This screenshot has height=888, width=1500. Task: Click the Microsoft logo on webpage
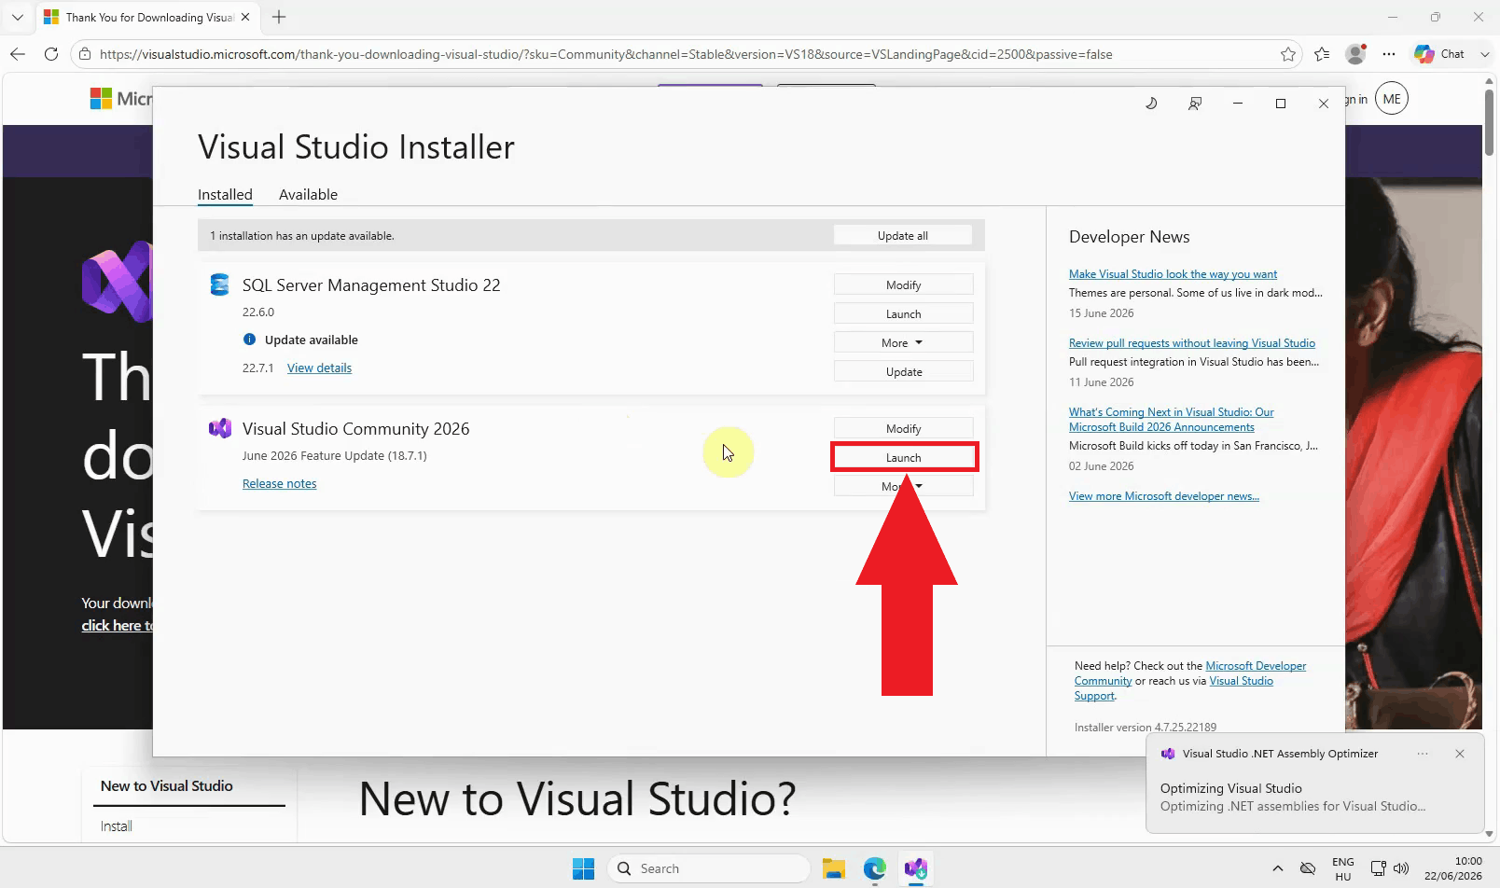(120, 98)
